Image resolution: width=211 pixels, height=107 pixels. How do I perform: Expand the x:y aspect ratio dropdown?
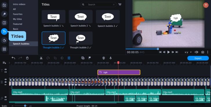pos(188,52)
